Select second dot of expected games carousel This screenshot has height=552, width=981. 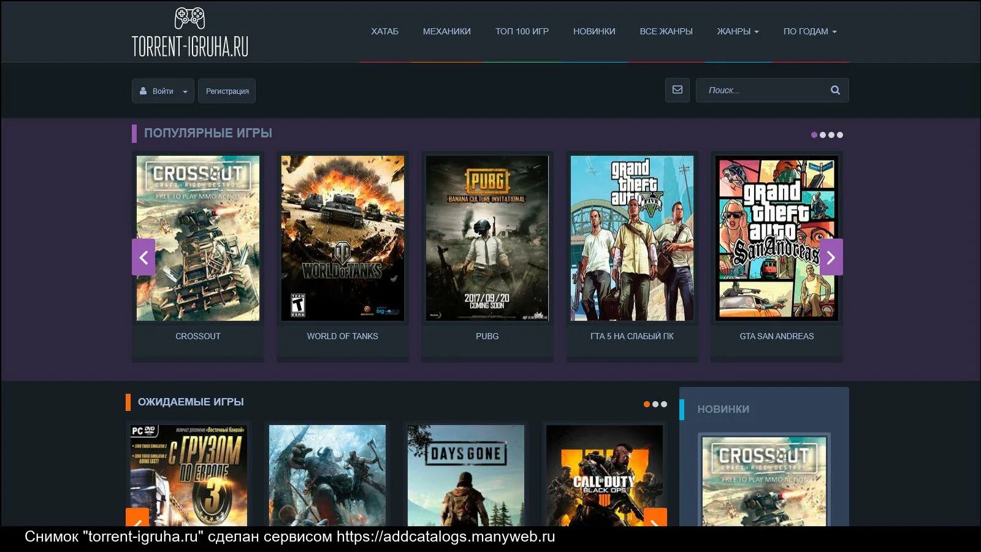point(655,404)
